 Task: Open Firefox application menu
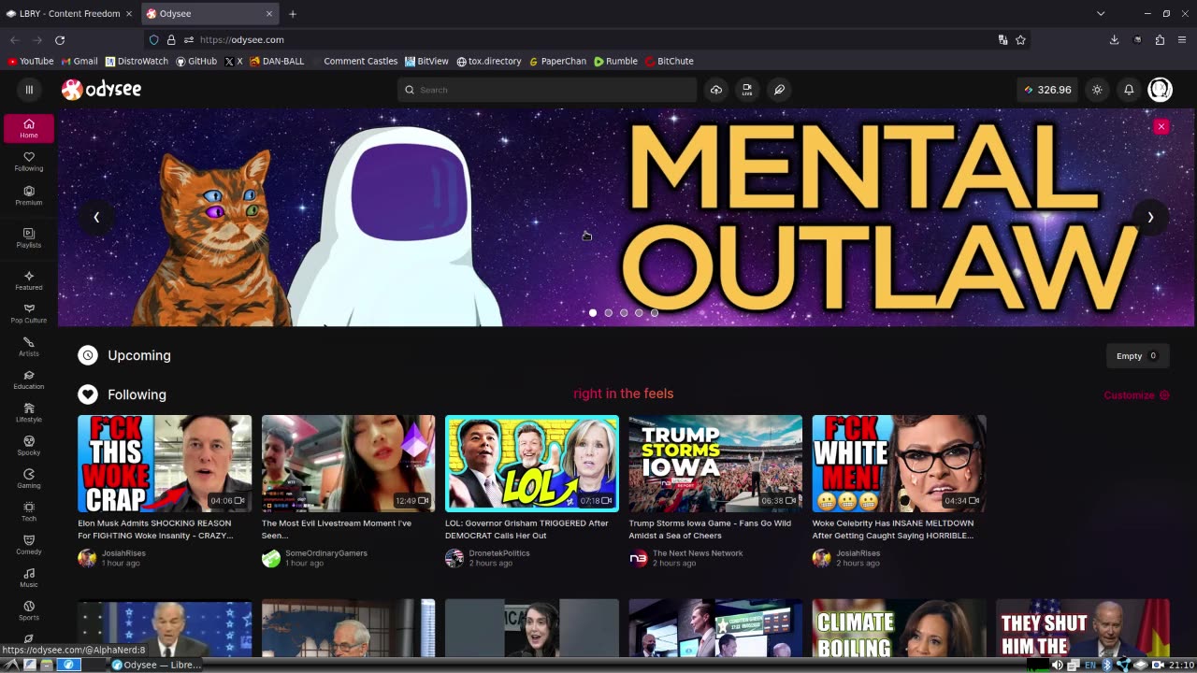point(1182,40)
